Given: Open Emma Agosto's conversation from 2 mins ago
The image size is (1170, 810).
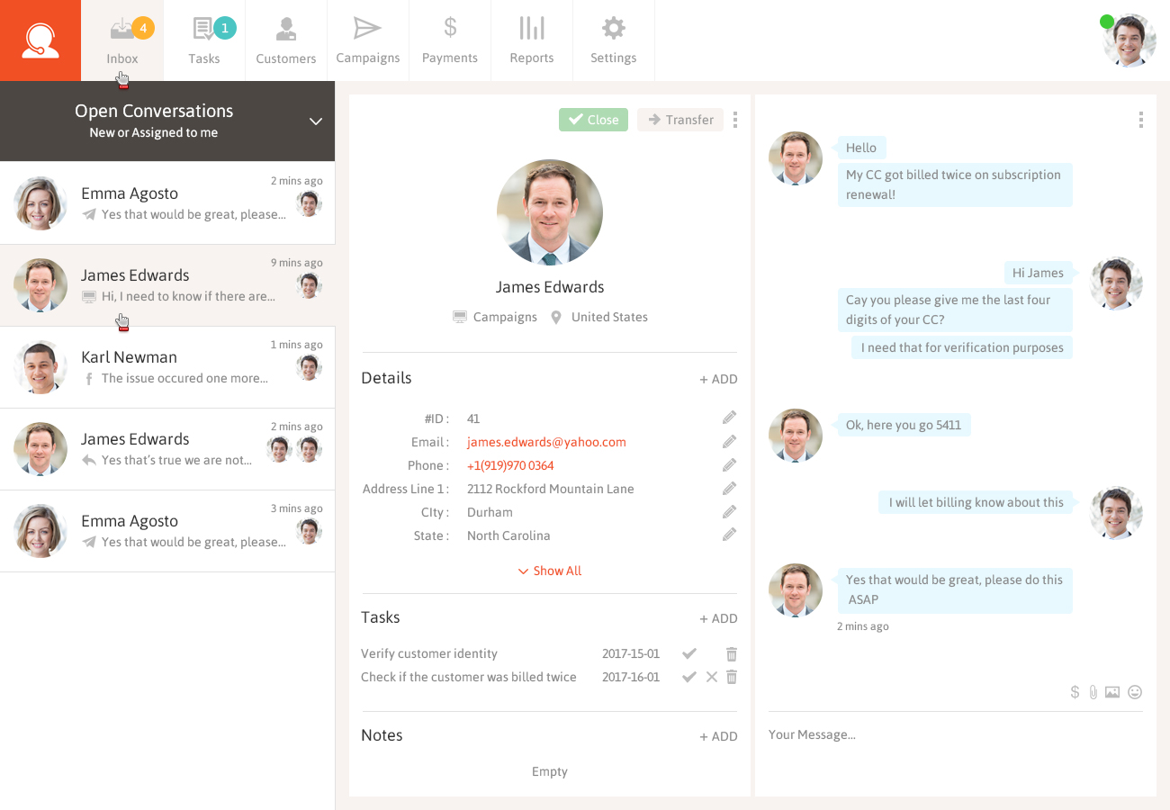Looking at the screenshot, I should point(167,203).
